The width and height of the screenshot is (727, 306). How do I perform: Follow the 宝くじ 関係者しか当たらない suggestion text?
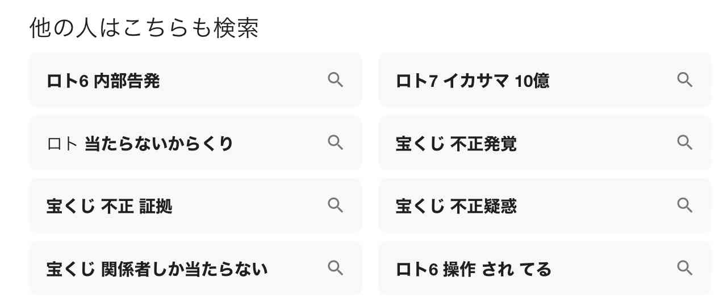coord(157,269)
